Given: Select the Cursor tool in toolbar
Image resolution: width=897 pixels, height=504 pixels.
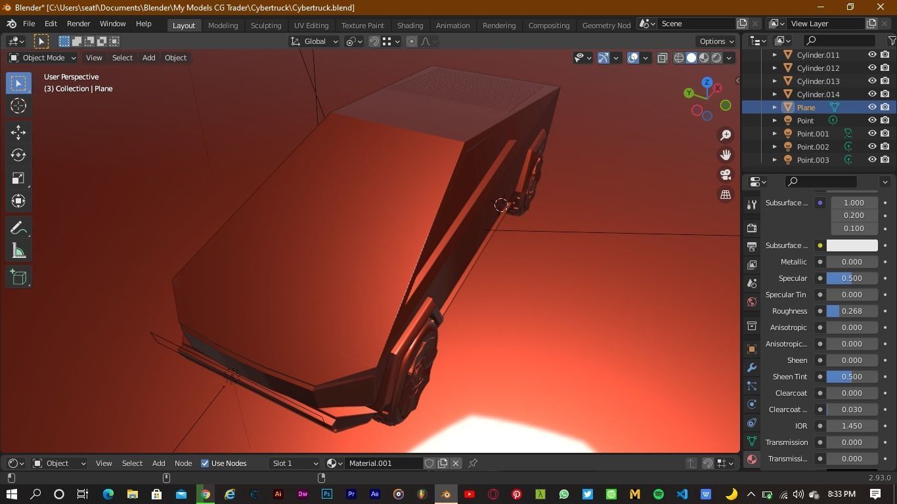Looking at the screenshot, I should click(18, 106).
